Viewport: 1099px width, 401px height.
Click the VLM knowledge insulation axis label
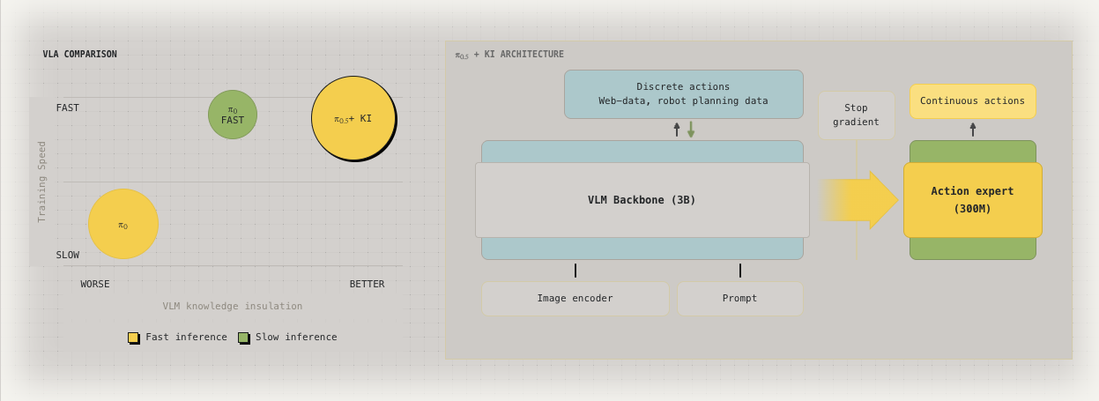tap(232, 307)
